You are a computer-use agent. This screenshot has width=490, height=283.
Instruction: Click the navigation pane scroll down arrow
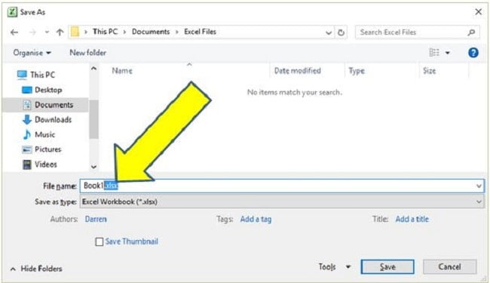point(93,167)
